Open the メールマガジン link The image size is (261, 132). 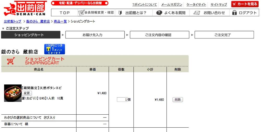(172, 5)
